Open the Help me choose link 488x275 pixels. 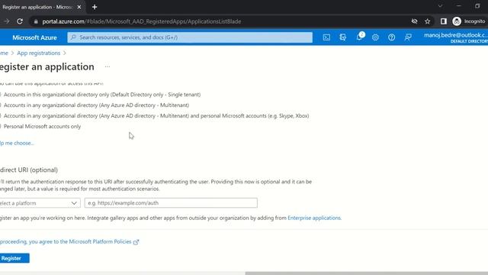17,143
